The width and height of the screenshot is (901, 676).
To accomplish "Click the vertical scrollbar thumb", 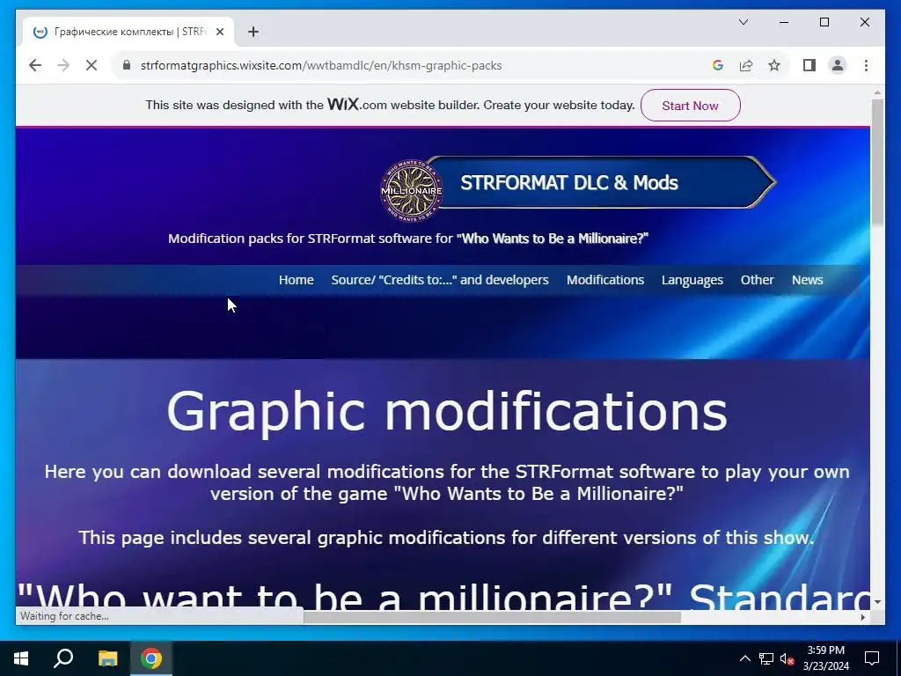I will point(877,162).
